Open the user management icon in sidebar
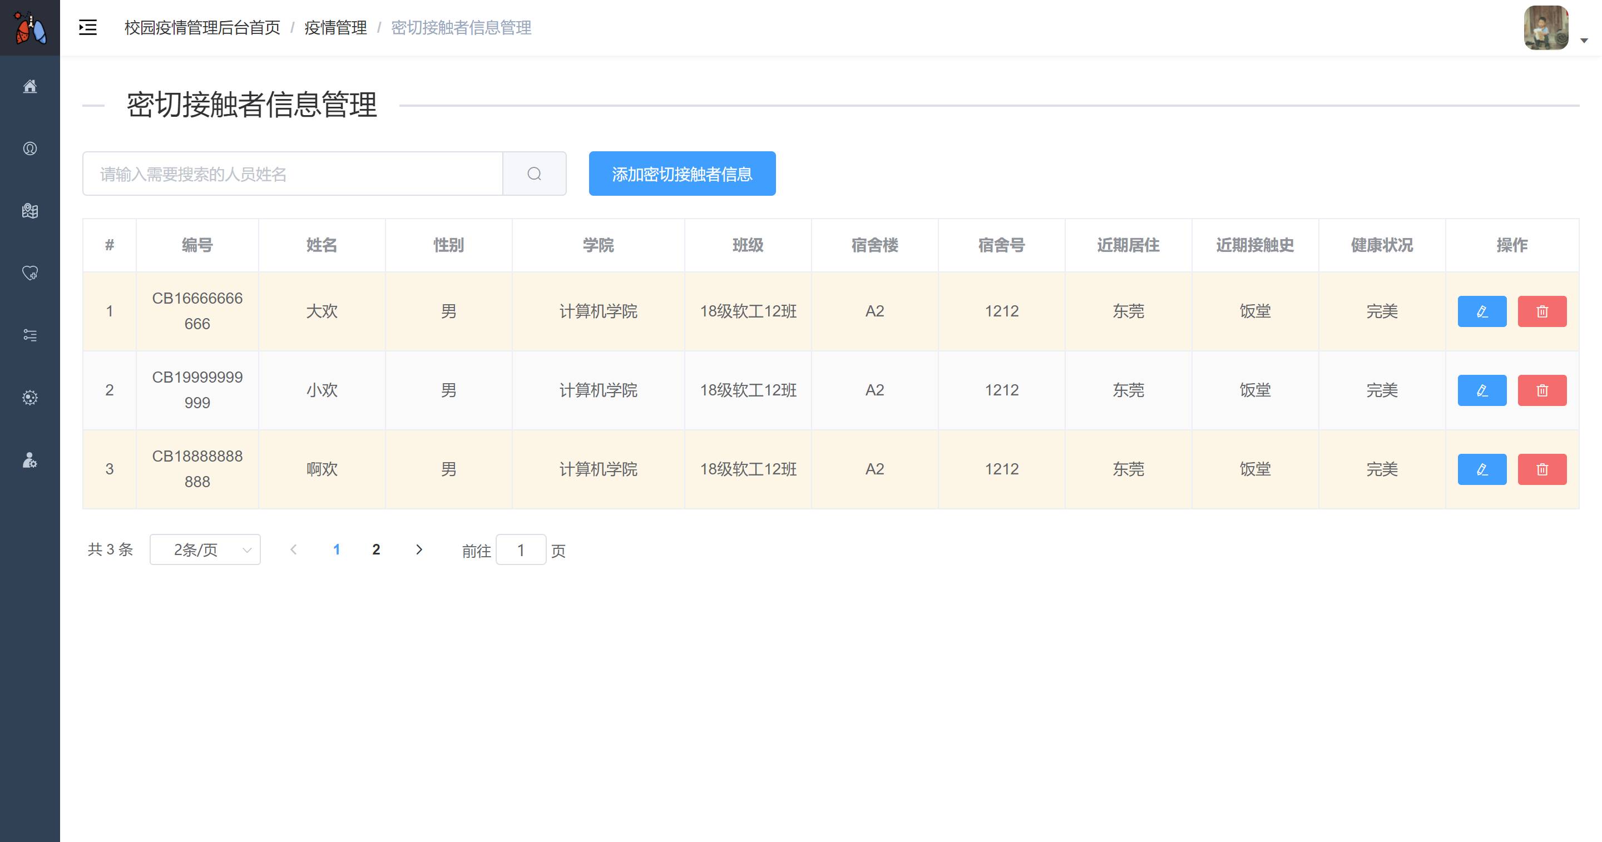1602x842 pixels. click(x=30, y=460)
